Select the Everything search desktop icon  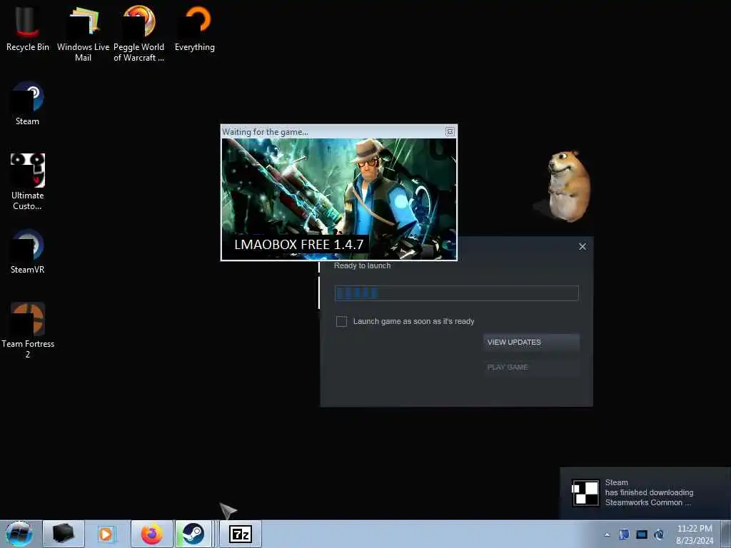coord(195,28)
